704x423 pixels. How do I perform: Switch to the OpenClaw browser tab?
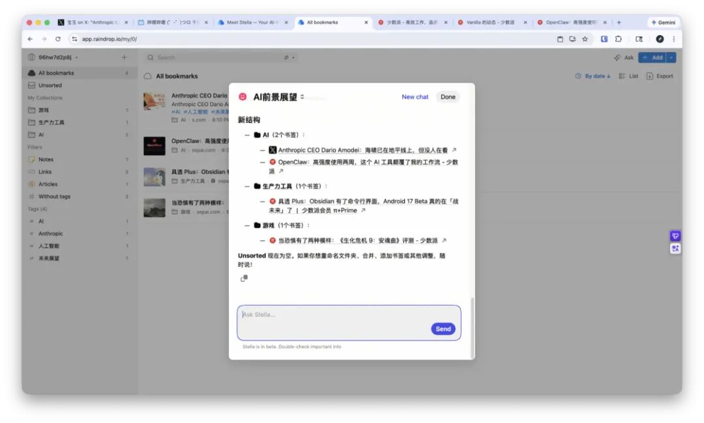click(x=572, y=22)
